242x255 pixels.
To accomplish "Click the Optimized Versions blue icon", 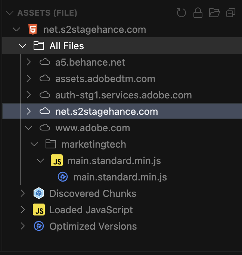I will pos(39,226).
